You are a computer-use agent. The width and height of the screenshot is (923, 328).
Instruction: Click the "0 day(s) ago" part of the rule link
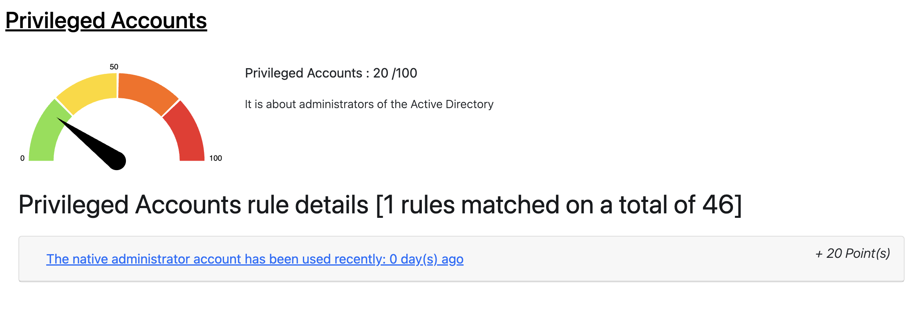pos(426,259)
